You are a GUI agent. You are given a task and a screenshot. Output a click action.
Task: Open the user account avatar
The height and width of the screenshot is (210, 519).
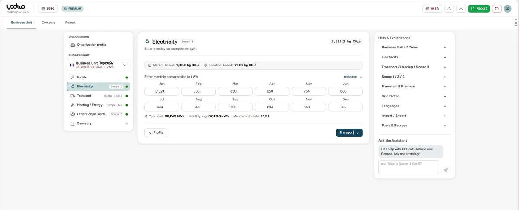[x=508, y=9]
